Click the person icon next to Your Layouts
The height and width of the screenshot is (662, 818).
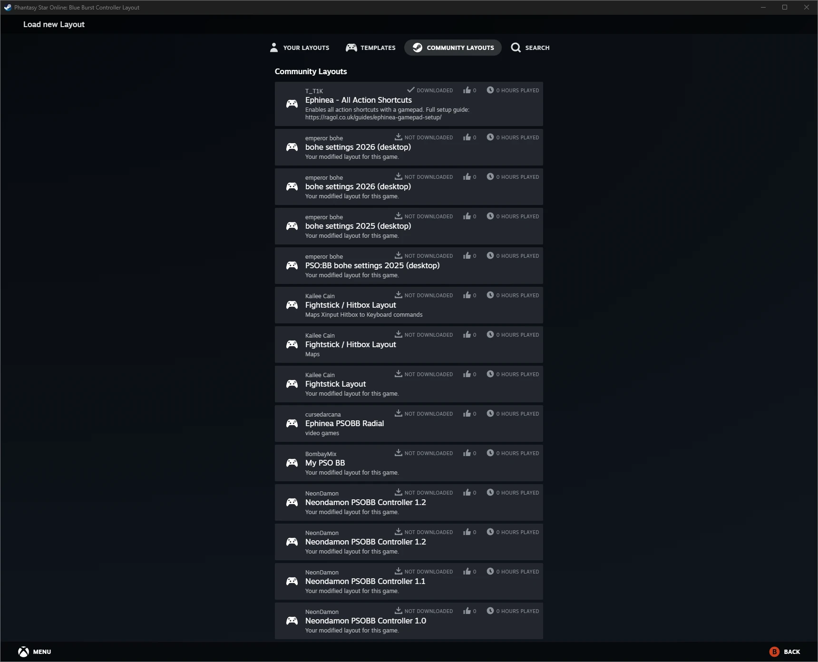(273, 47)
